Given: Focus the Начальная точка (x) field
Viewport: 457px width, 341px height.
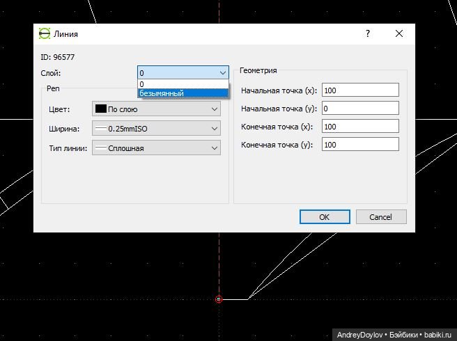Looking at the screenshot, I should (x=359, y=90).
